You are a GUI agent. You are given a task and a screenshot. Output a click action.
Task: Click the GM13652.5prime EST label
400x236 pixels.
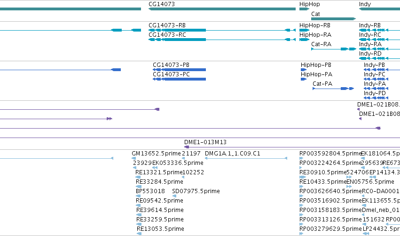(156, 154)
